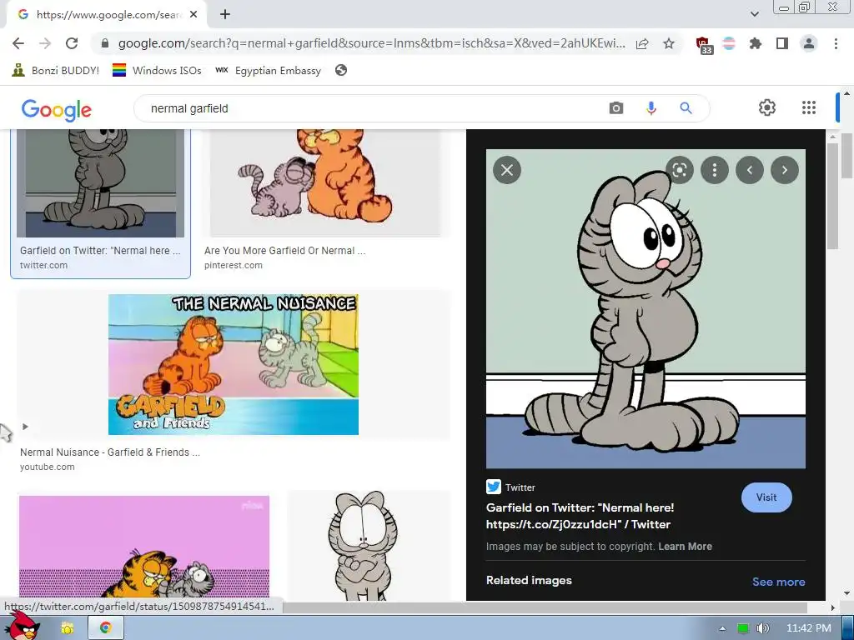Open the 'Nermal Nuisance - Garfield & Friends' caption
Screen dimensions: 854x640
pos(110,452)
